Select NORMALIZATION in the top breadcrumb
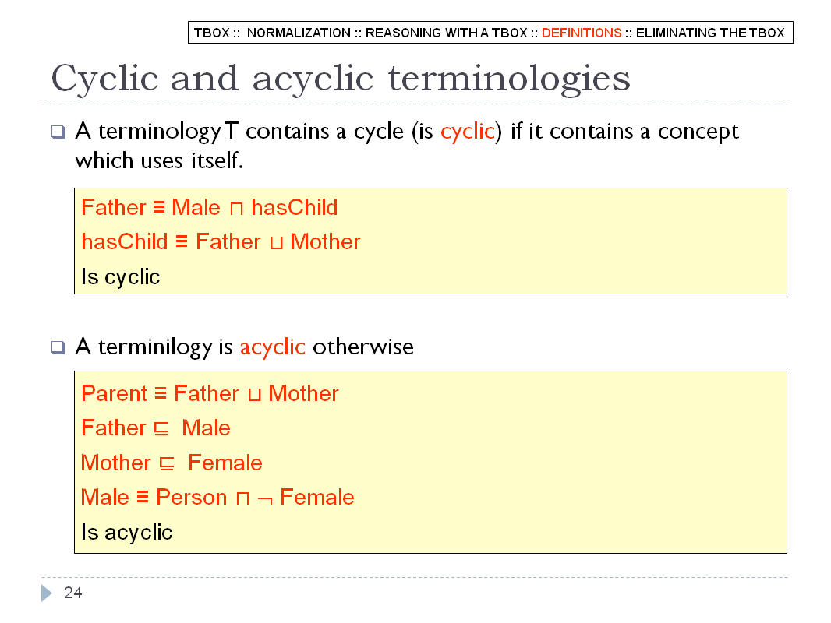Viewport: 831px width, 623px height. (x=299, y=33)
